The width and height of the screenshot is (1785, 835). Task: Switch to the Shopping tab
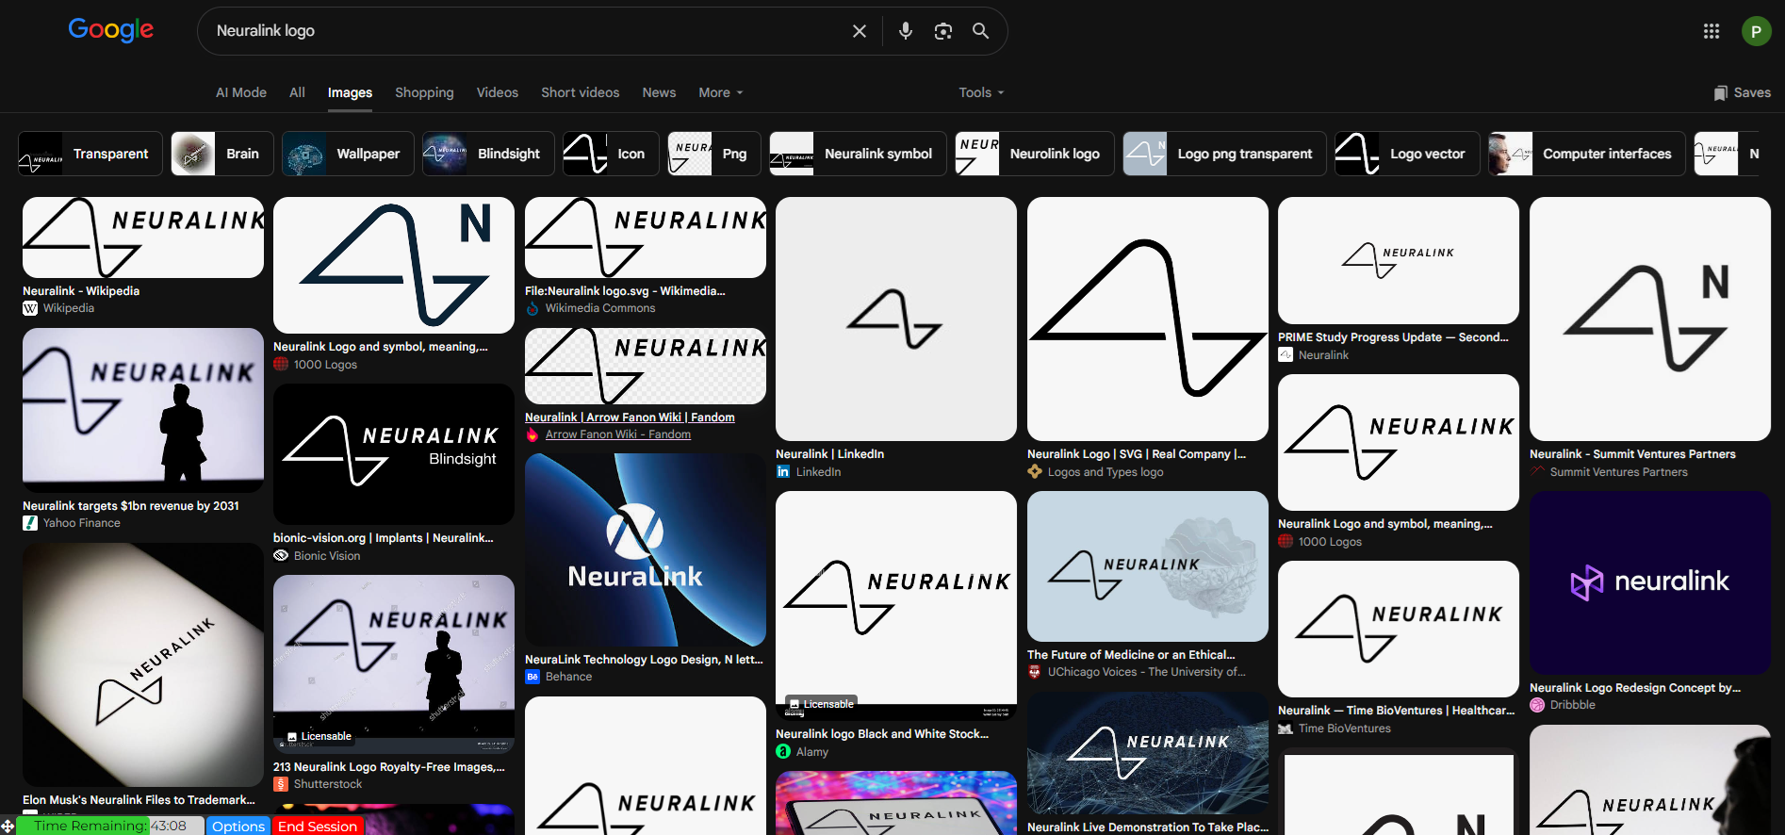[x=424, y=92]
